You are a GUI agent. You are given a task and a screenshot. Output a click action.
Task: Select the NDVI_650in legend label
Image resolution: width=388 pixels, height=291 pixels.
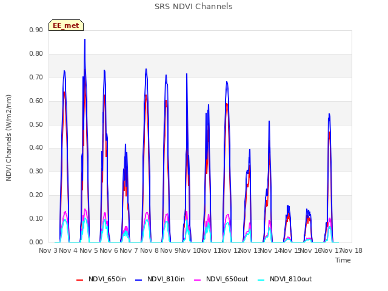[107, 279]
